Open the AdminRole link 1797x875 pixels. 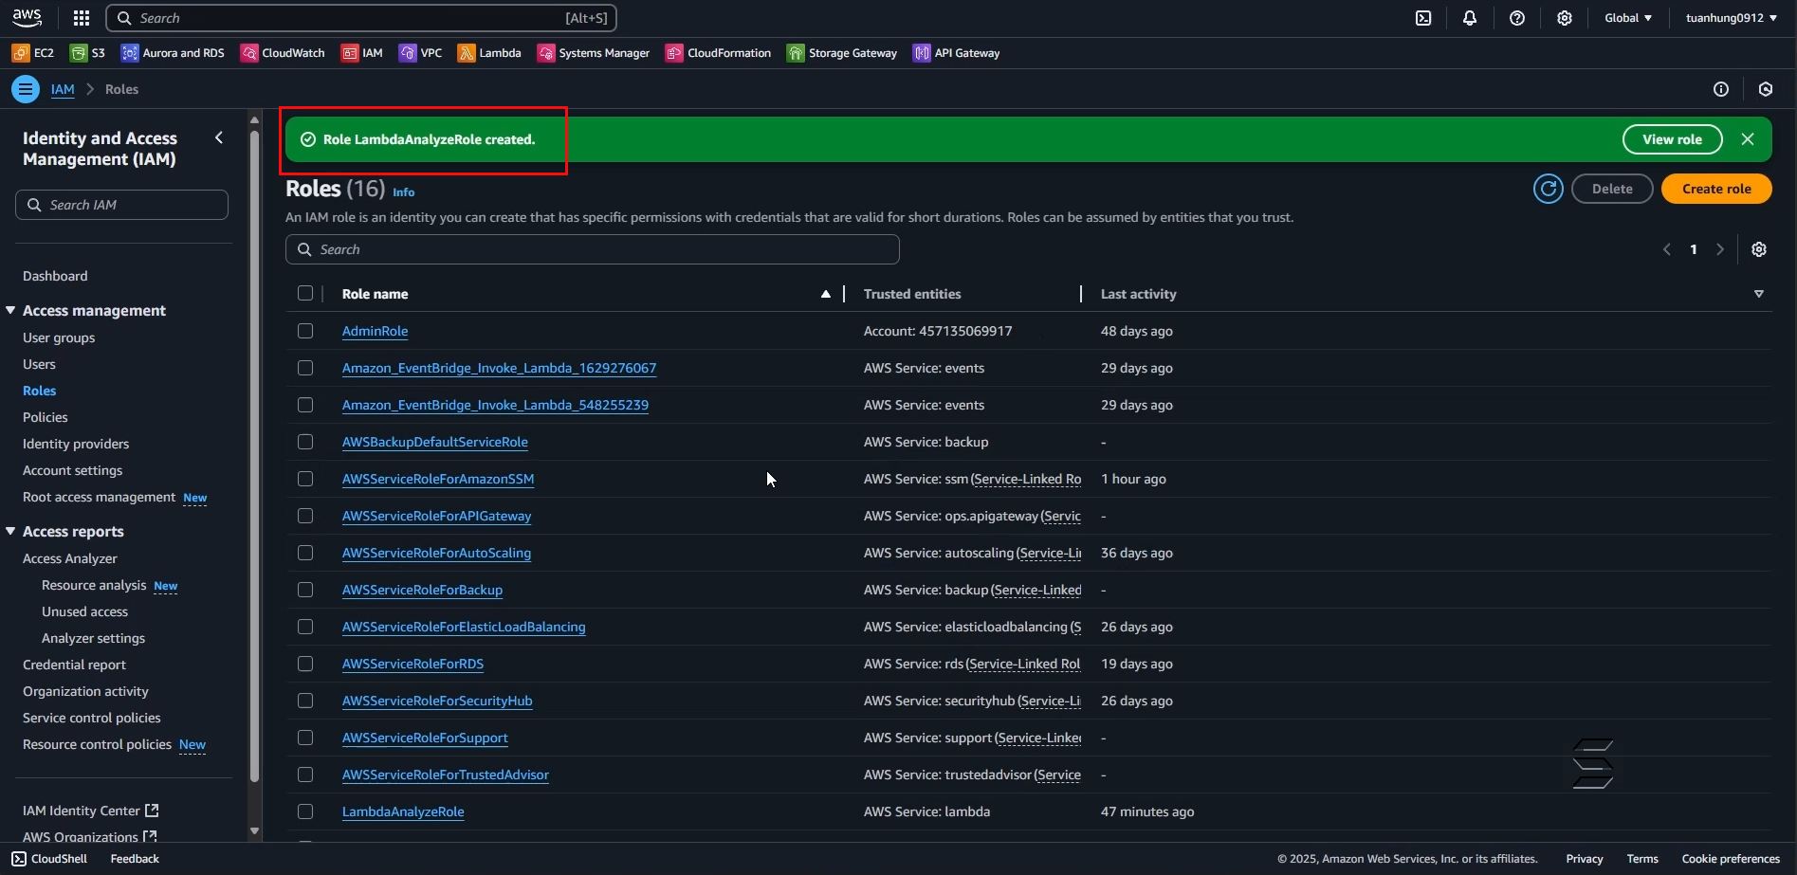click(376, 331)
